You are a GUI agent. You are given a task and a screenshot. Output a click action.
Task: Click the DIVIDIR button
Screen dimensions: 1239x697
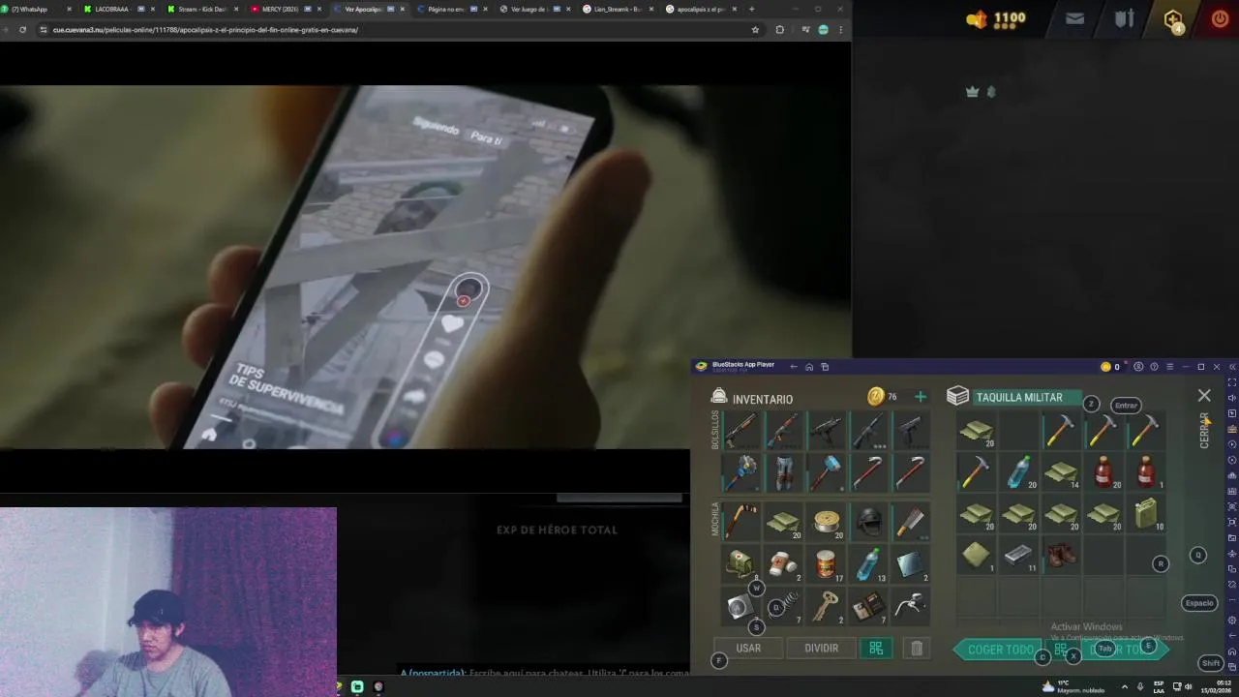tap(821, 648)
